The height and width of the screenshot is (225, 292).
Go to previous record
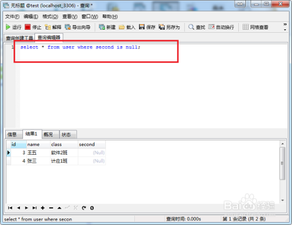point(19,208)
